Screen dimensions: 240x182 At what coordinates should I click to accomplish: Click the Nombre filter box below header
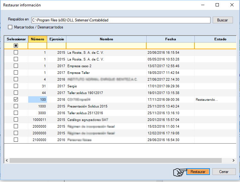pos(106,46)
